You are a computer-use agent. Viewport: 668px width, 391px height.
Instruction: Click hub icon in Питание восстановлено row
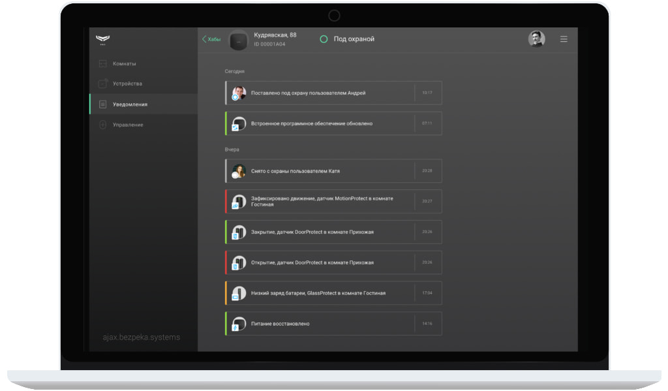click(x=239, y=324)
